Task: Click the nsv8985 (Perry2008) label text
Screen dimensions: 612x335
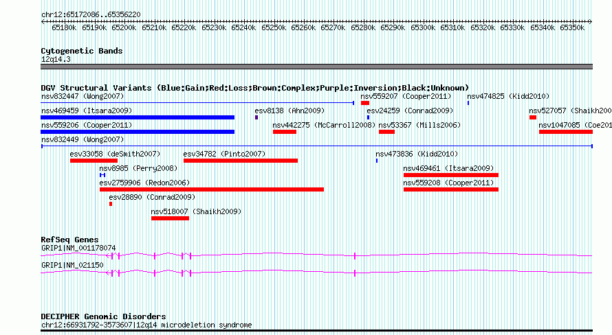Action: tap(138, 168)
